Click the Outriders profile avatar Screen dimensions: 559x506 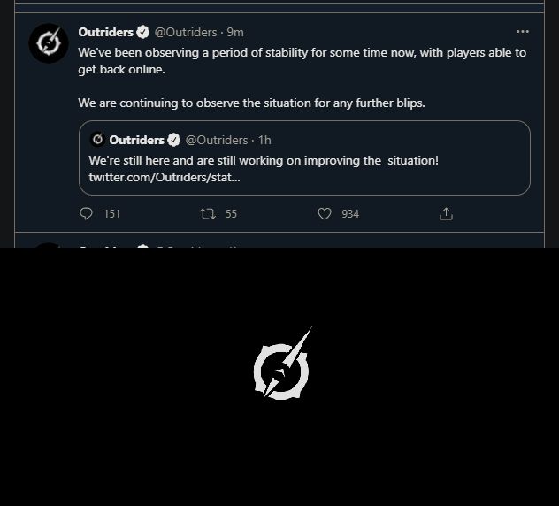coord(49,43)
